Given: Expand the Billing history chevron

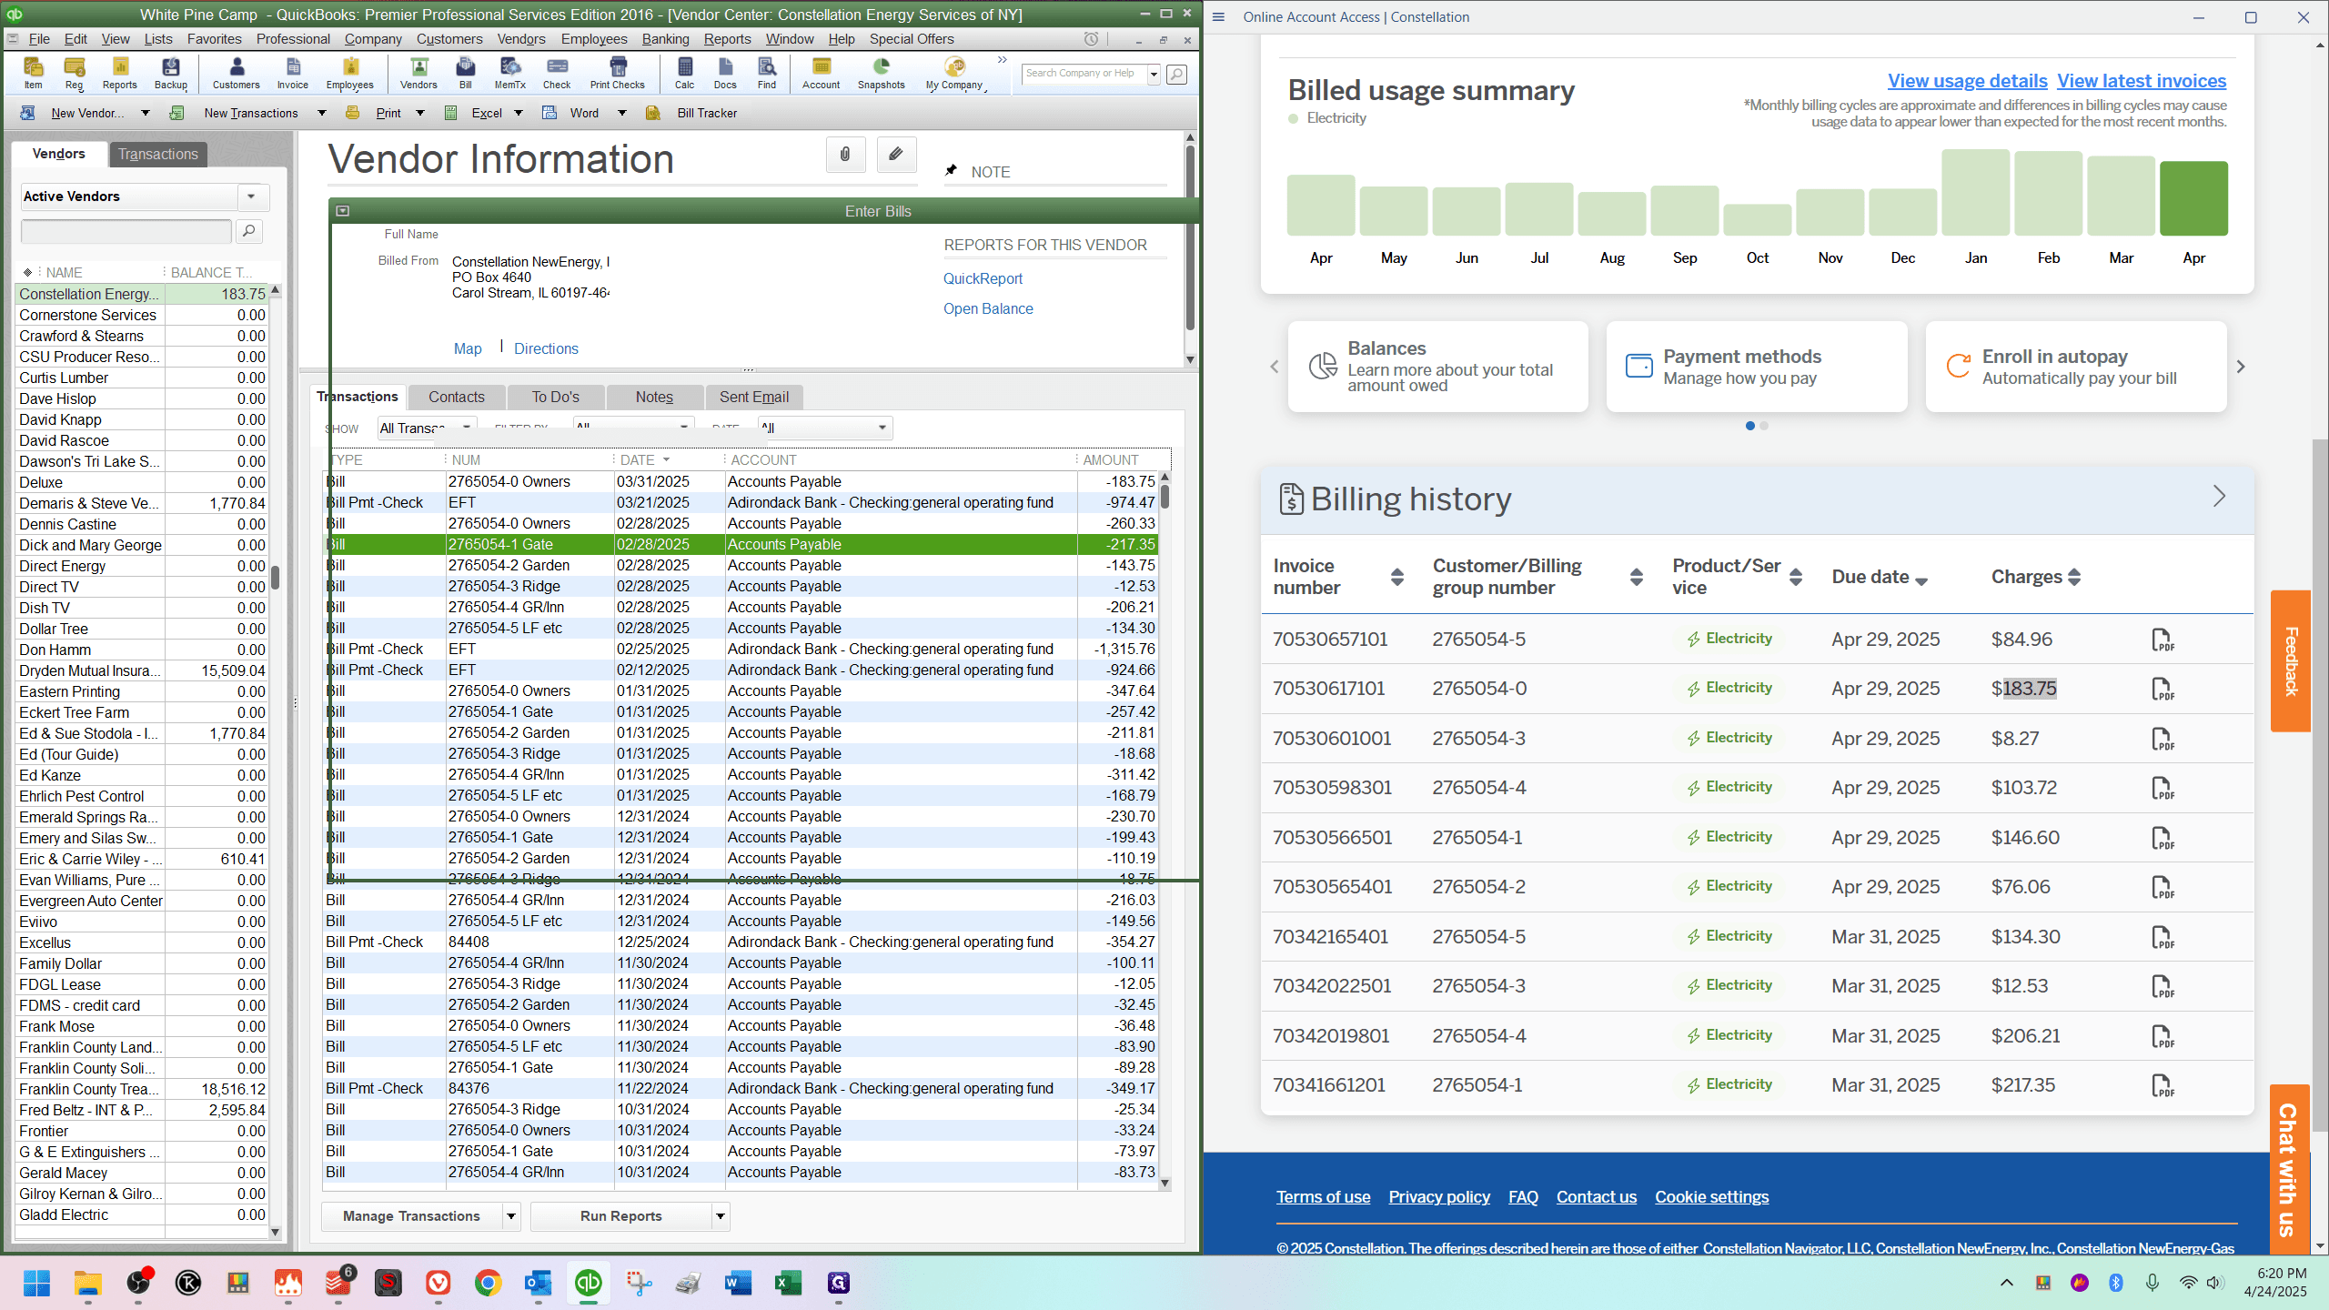Looking at the screenshot, I should click(x=2219, y=497).
